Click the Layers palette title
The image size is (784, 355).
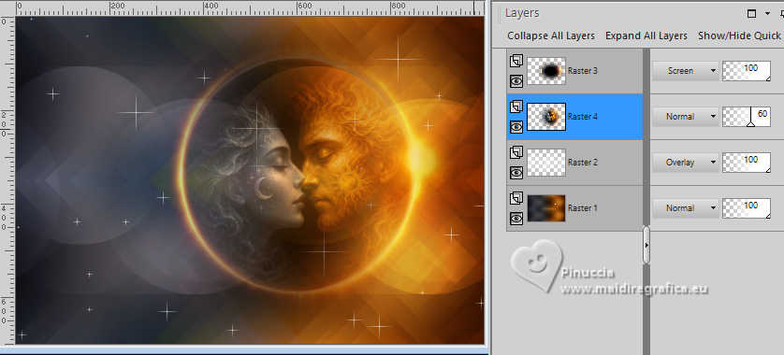coord(522,13)
